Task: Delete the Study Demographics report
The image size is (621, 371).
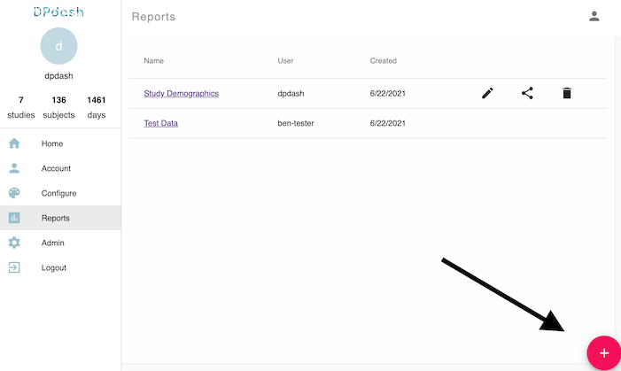Action: [567, 94]
